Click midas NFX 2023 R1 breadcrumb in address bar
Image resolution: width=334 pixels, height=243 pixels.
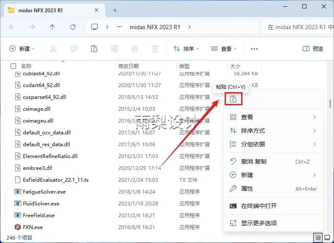pos(155,27)
